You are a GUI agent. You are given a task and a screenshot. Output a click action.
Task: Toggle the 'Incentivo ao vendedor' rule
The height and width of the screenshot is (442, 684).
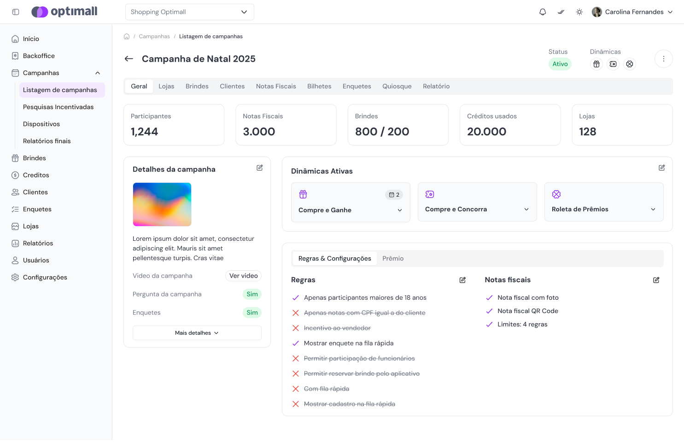coord(296,328)
